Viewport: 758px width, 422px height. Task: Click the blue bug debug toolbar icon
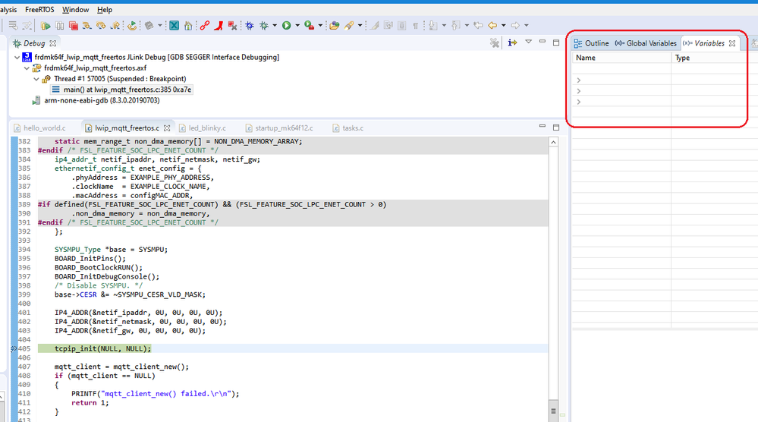[250, 26]
